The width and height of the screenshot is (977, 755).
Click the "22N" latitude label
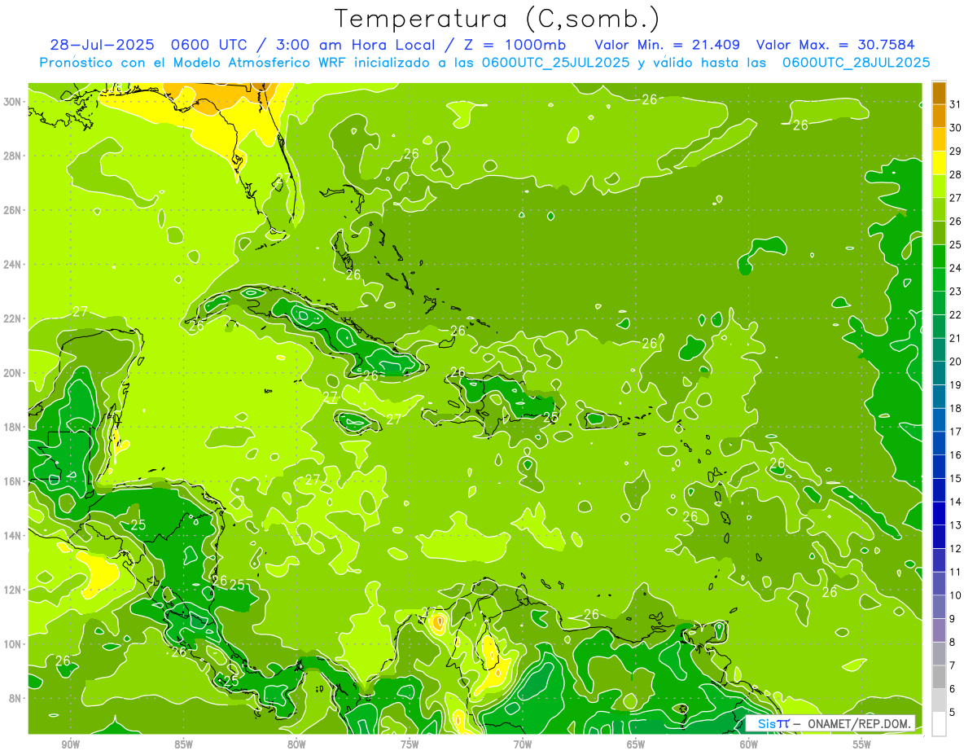pyautogui.click(x=12, y=318)
